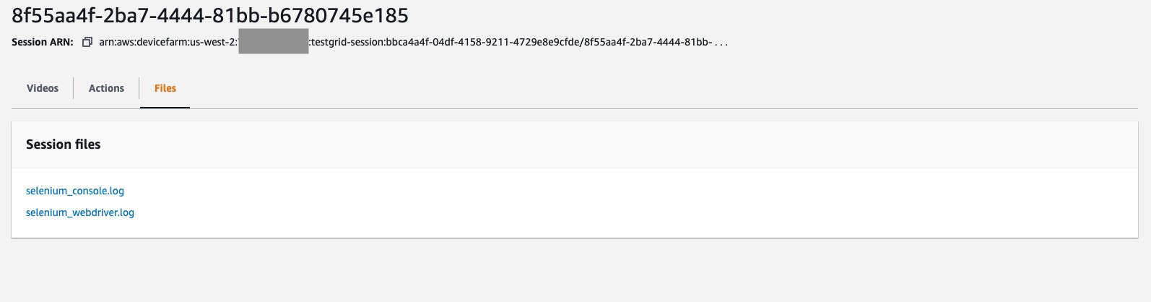Open the Actions tab

coord(106,88)
